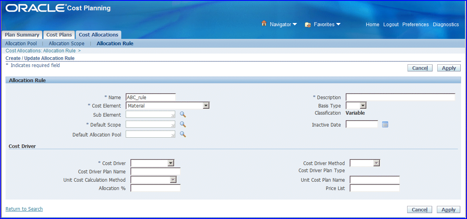467x219 pixels.
Task: Click the top Apply button
Action: tap(449, 68)
